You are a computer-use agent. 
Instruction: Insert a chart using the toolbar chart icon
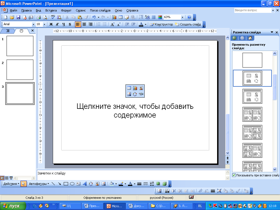pos(114,17)
